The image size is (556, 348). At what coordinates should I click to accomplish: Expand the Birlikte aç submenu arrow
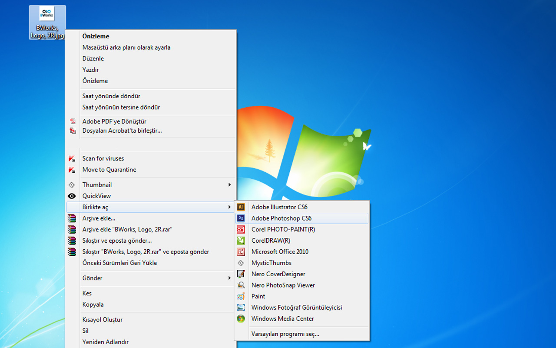click(x=230, y=207)
